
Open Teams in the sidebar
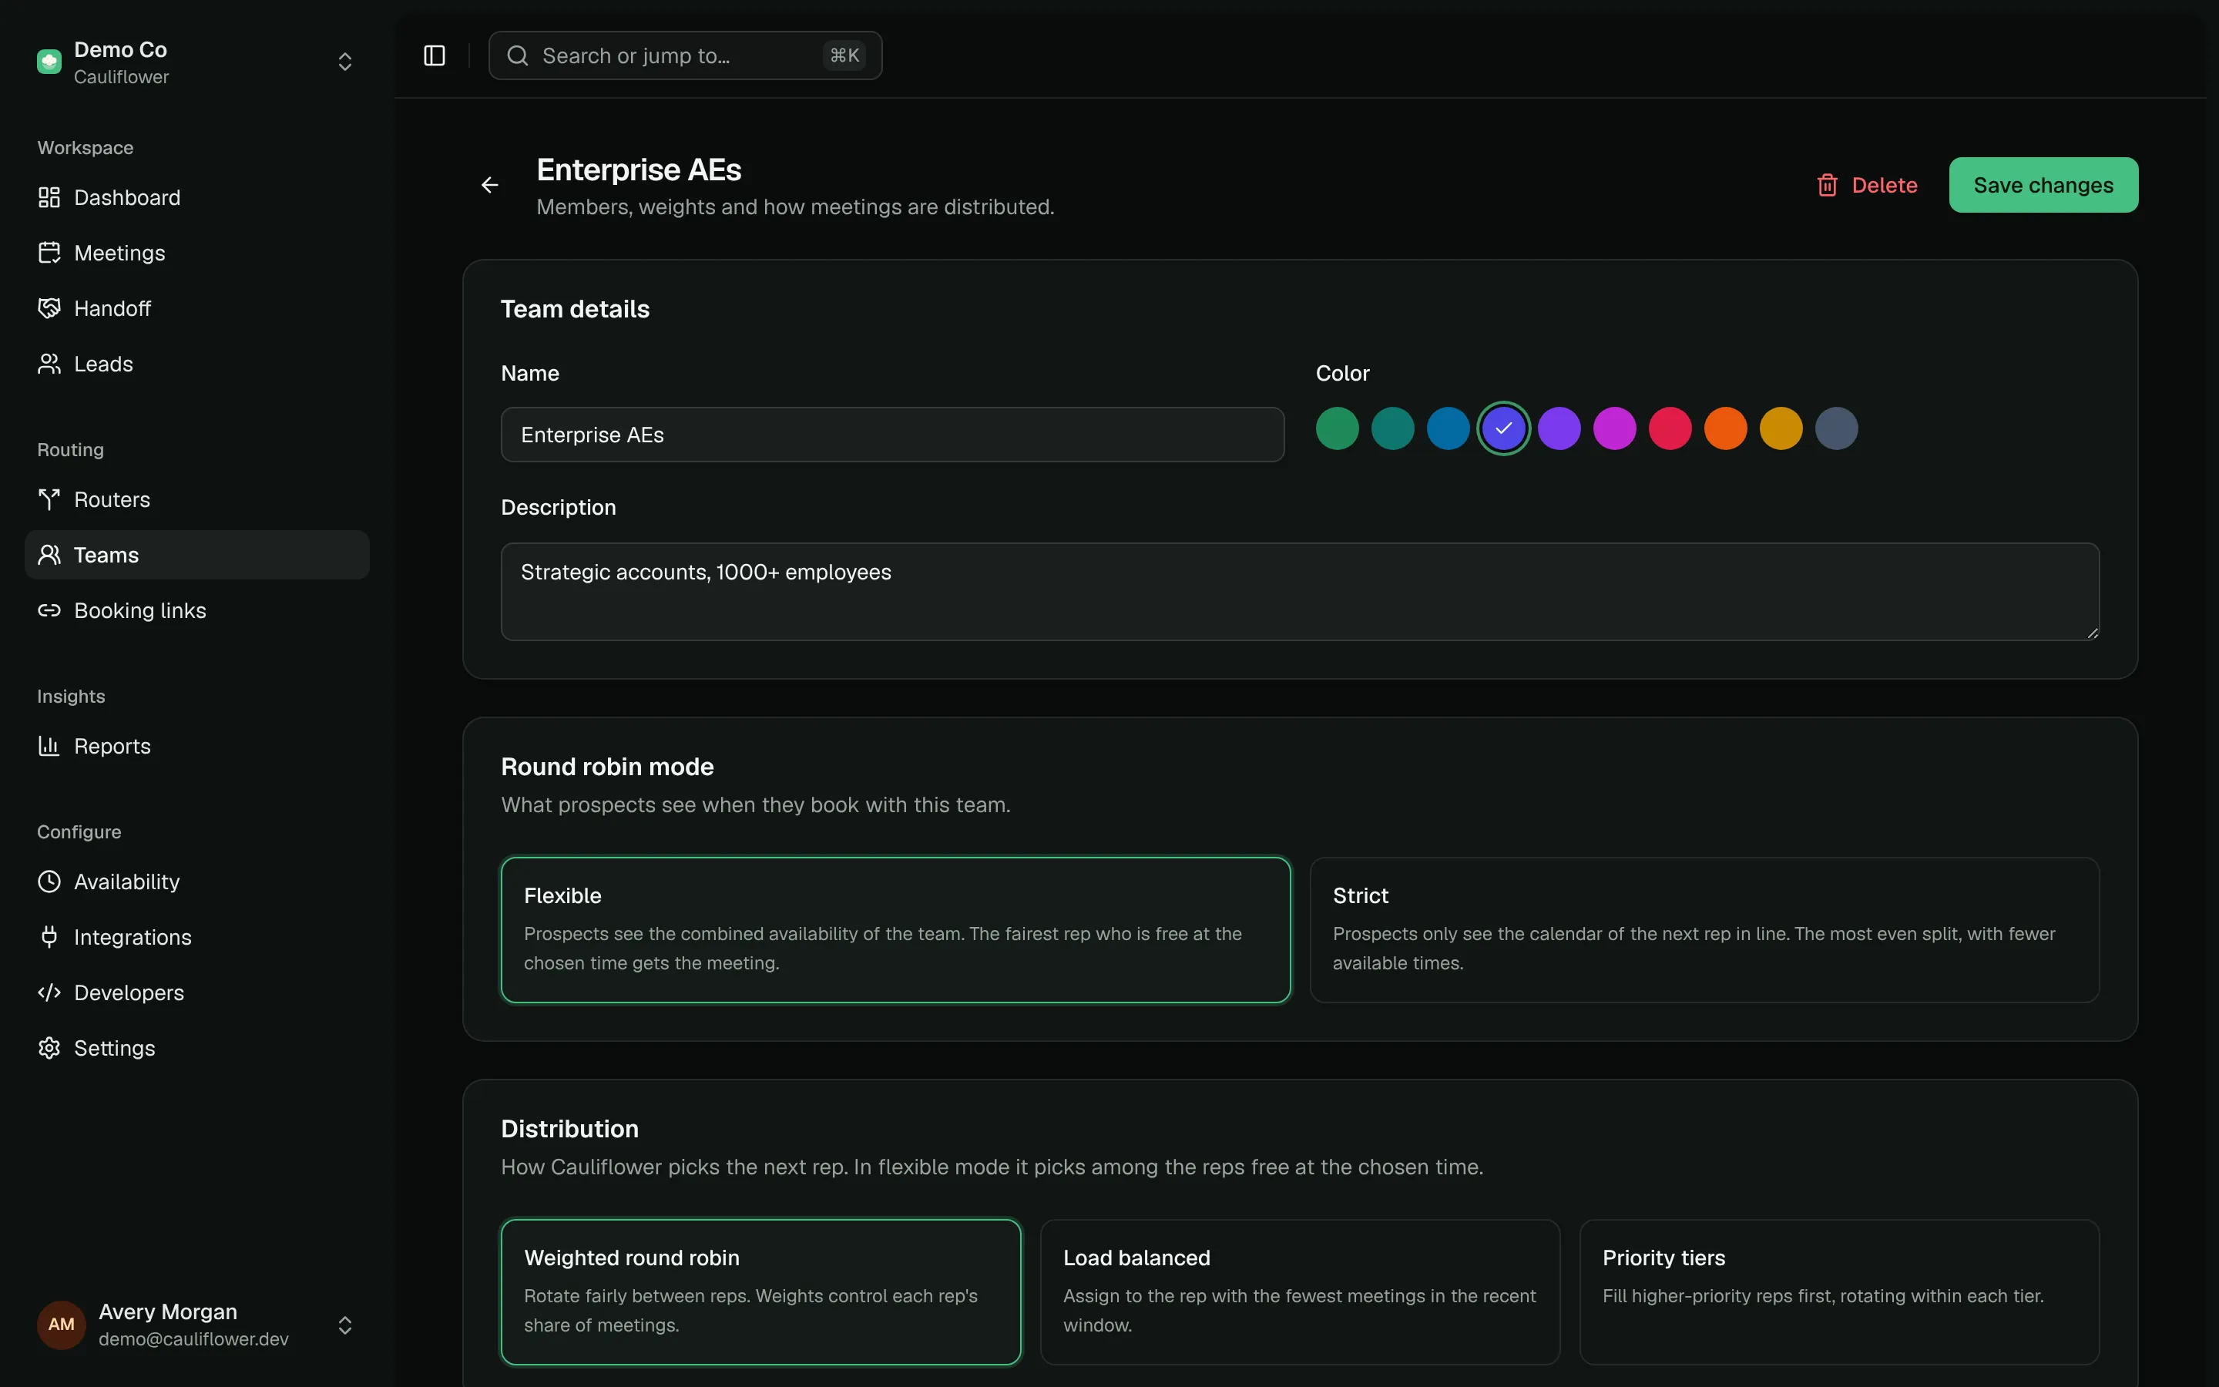pos(197,555)
